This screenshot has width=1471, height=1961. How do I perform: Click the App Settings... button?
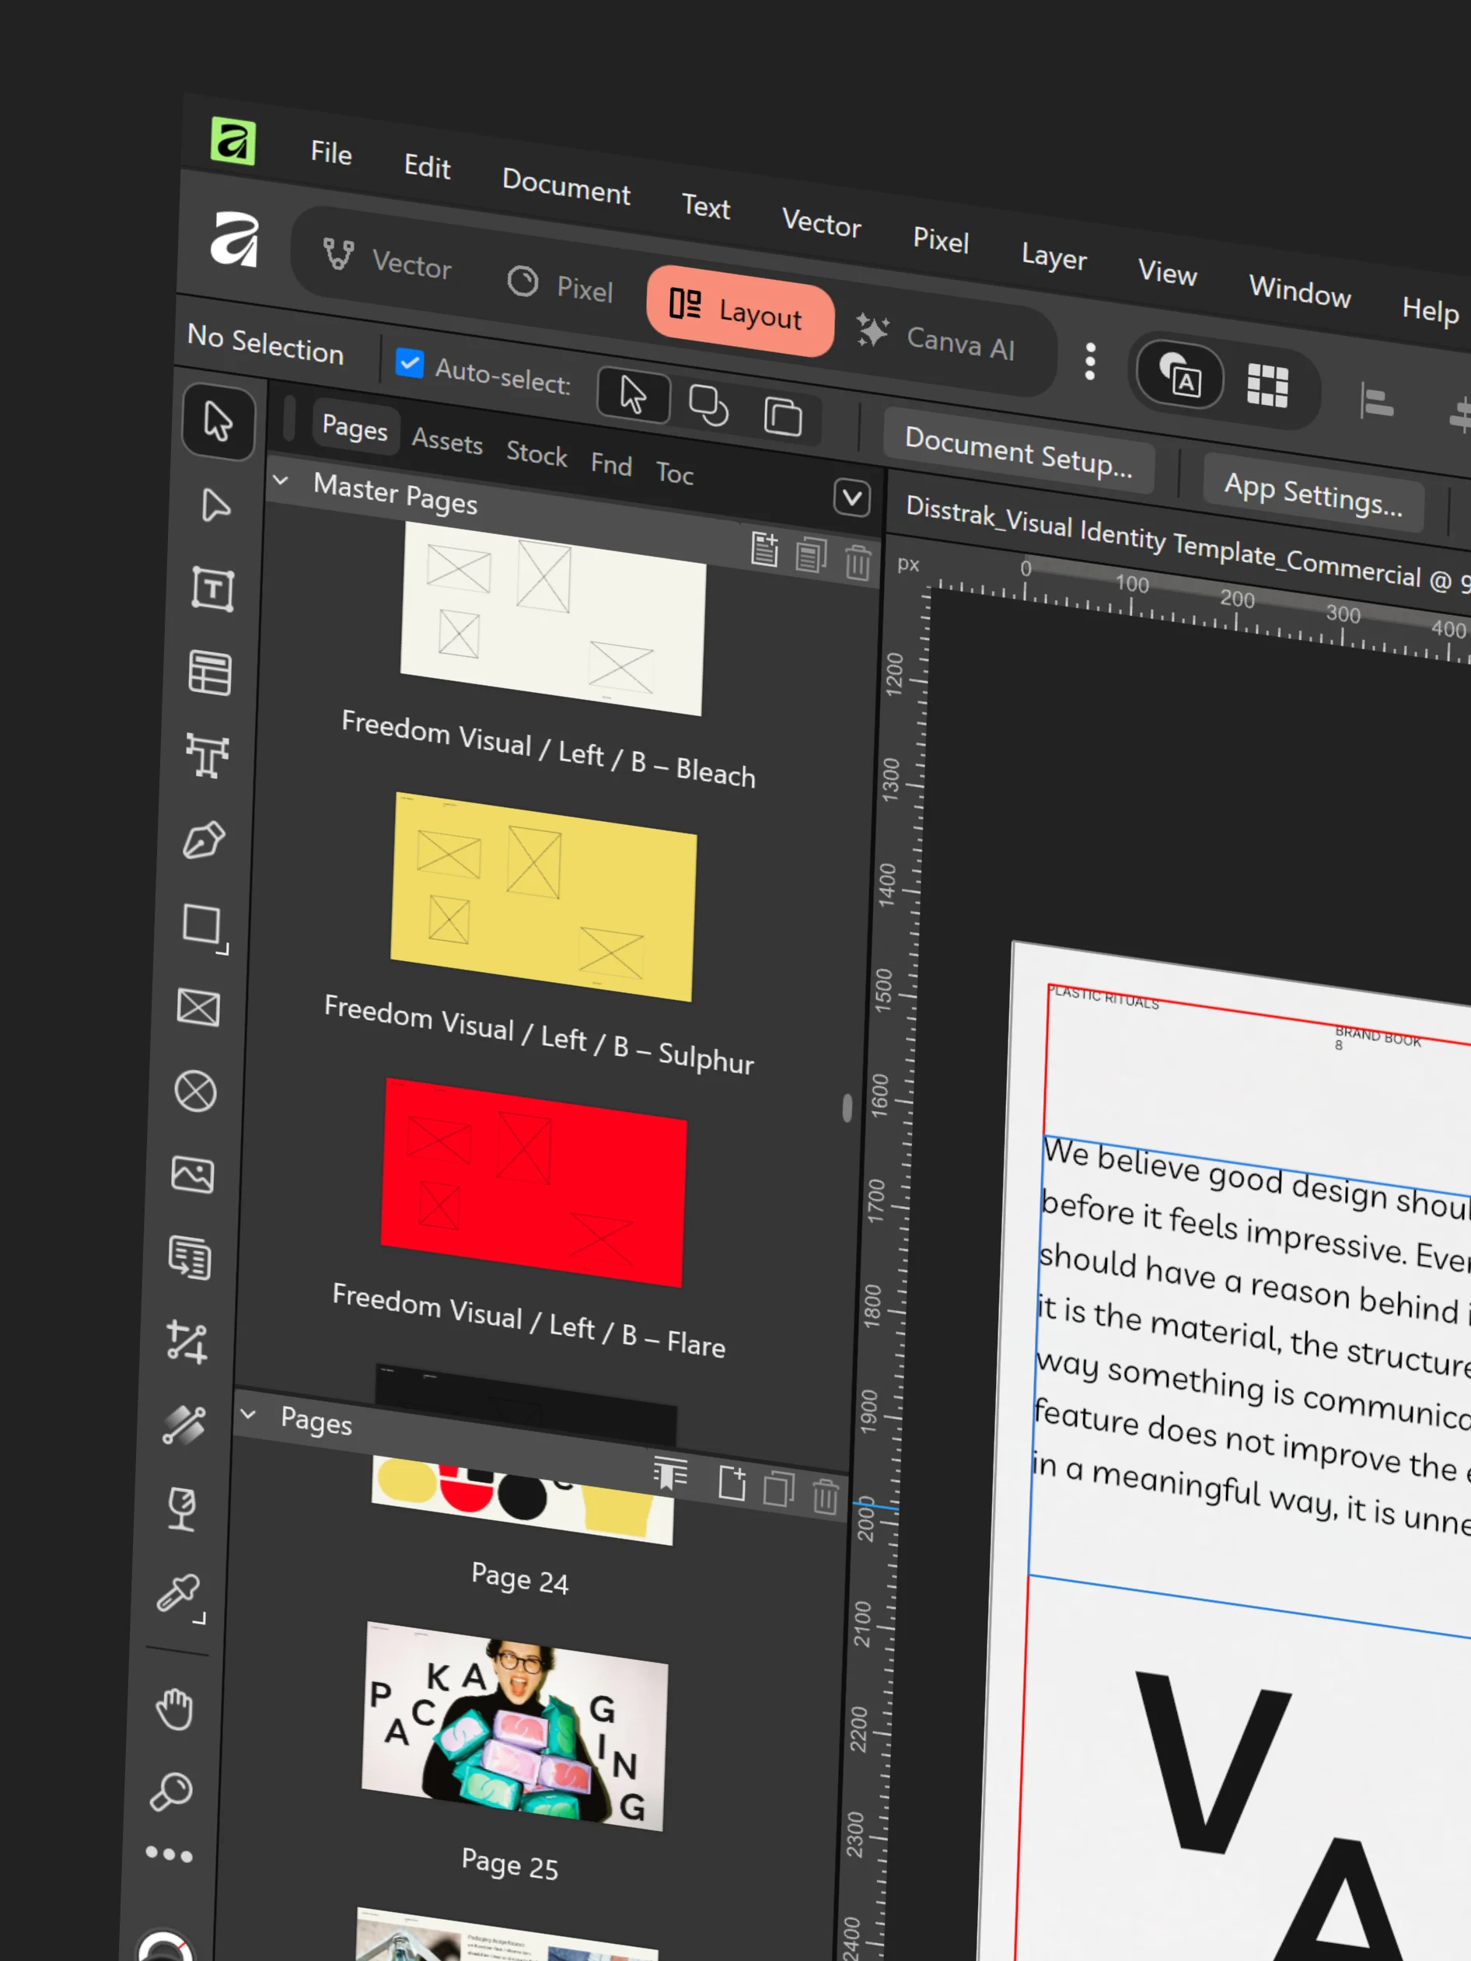point(1312,493)
